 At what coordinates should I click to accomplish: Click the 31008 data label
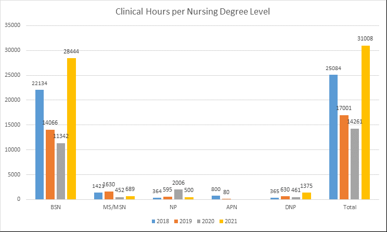[x=365, y=39]
